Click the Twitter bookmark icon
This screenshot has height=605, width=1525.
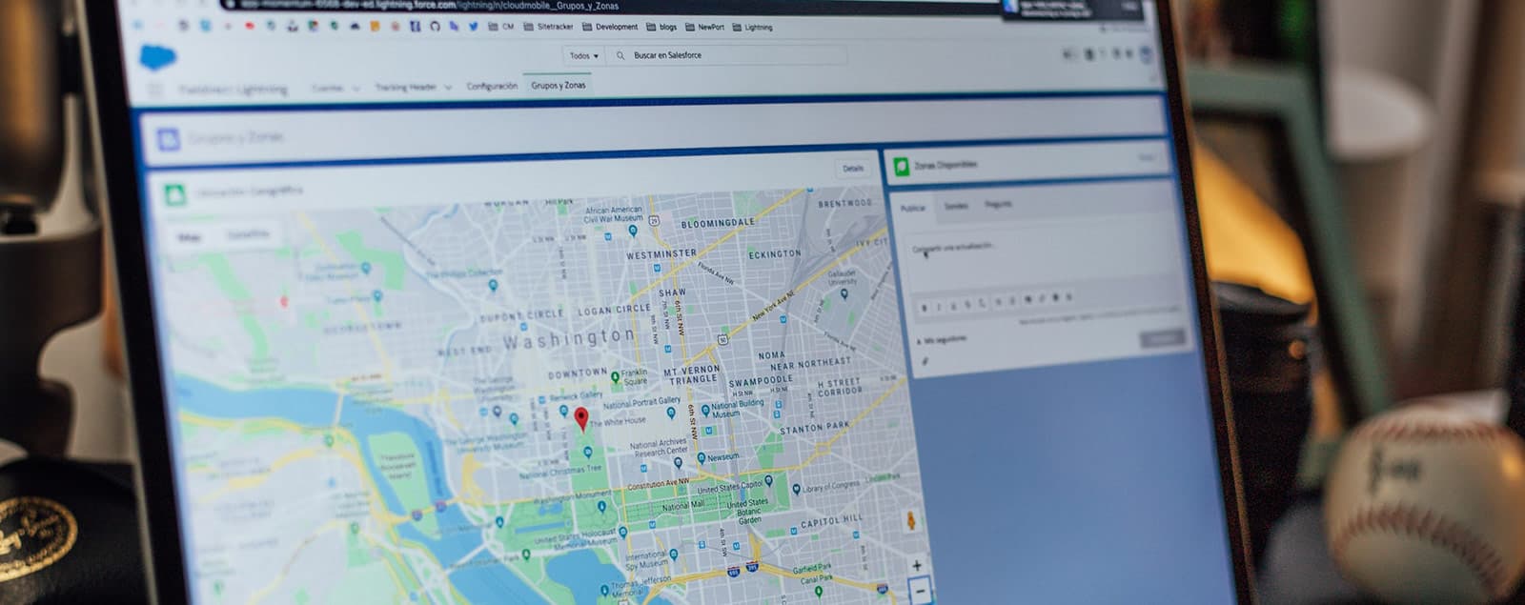tap(473, 27)
